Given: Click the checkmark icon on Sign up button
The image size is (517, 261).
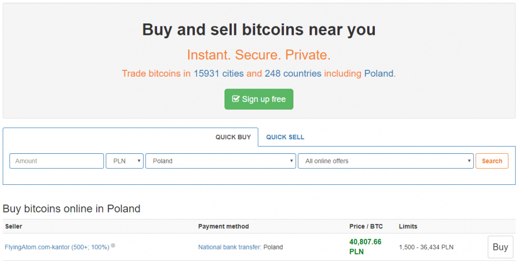Looking at the screenshot, I should pos(236,99).
